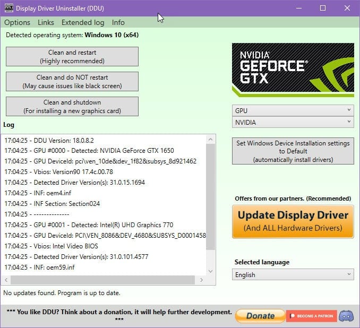
Task: Click the log vertical scrollbar thumb
Action: [x=211, y=197]
